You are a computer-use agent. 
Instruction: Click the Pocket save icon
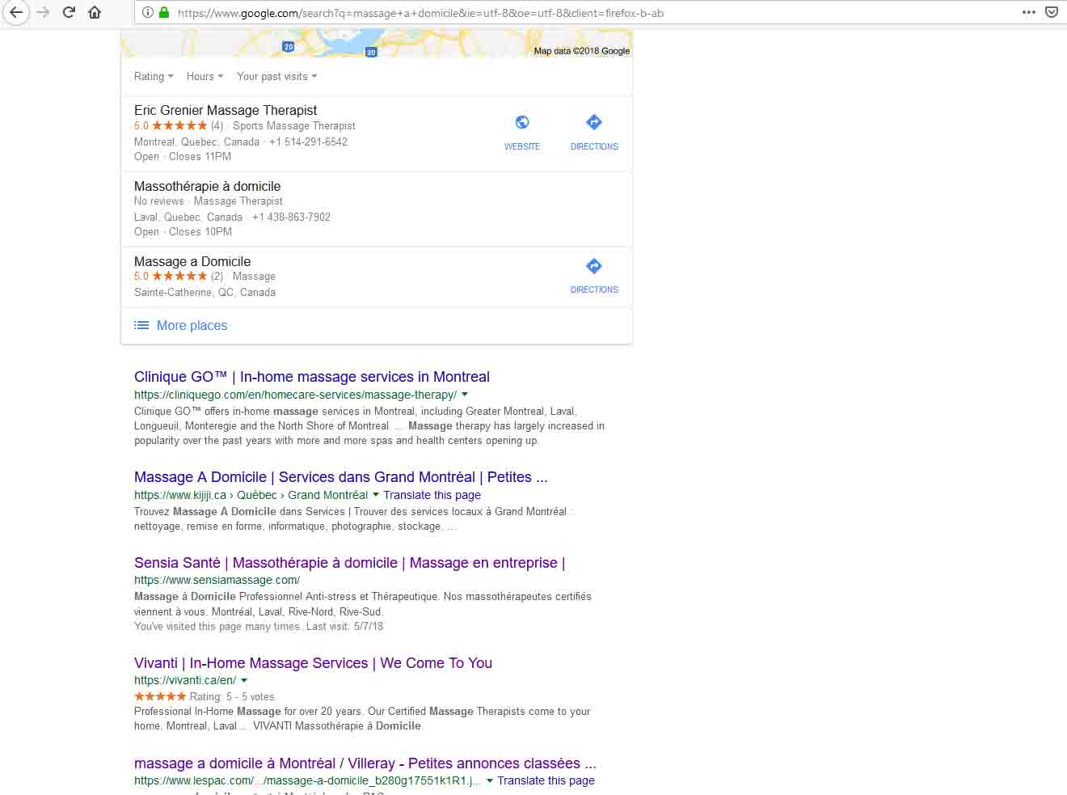click(x=1052, y=12)
